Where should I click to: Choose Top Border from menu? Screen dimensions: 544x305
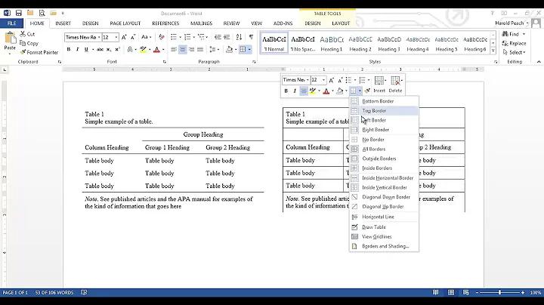[x=384, y=111]
